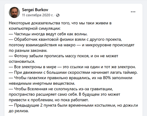
Task: Open the post date 11 сентября 2020 г.
Action: click(38, 15)
